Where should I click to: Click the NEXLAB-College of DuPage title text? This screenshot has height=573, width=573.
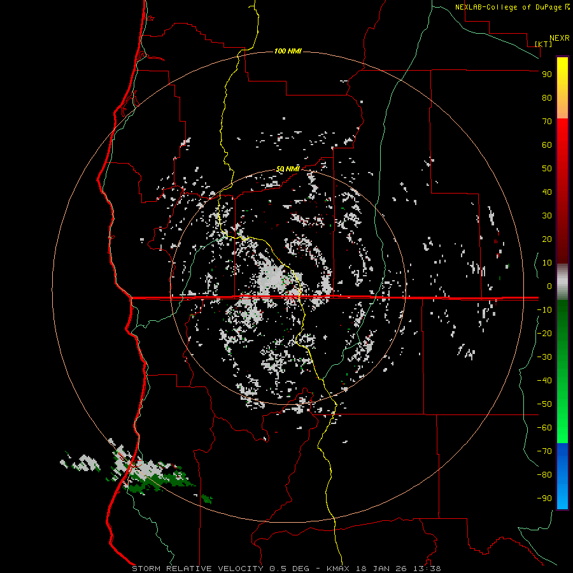coord(512,7)
